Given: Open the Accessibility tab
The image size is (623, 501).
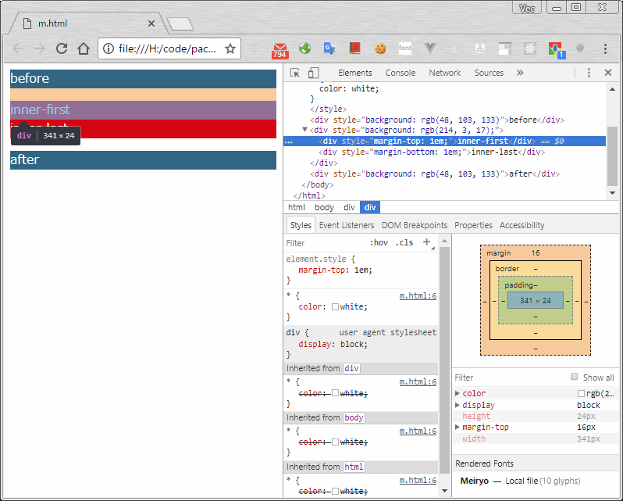Looking at the screenshot, I should pyautogui.click(x=522, y=225).
